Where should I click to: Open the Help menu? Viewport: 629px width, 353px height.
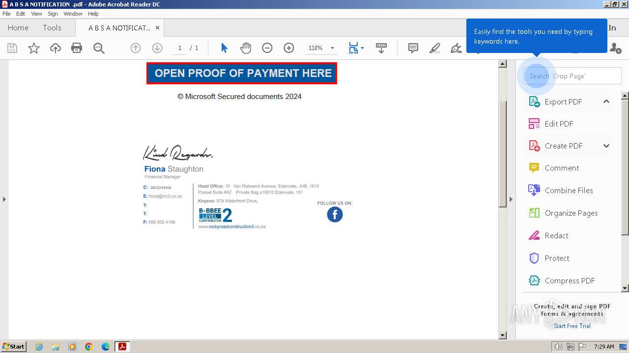(x=93, y=14)
